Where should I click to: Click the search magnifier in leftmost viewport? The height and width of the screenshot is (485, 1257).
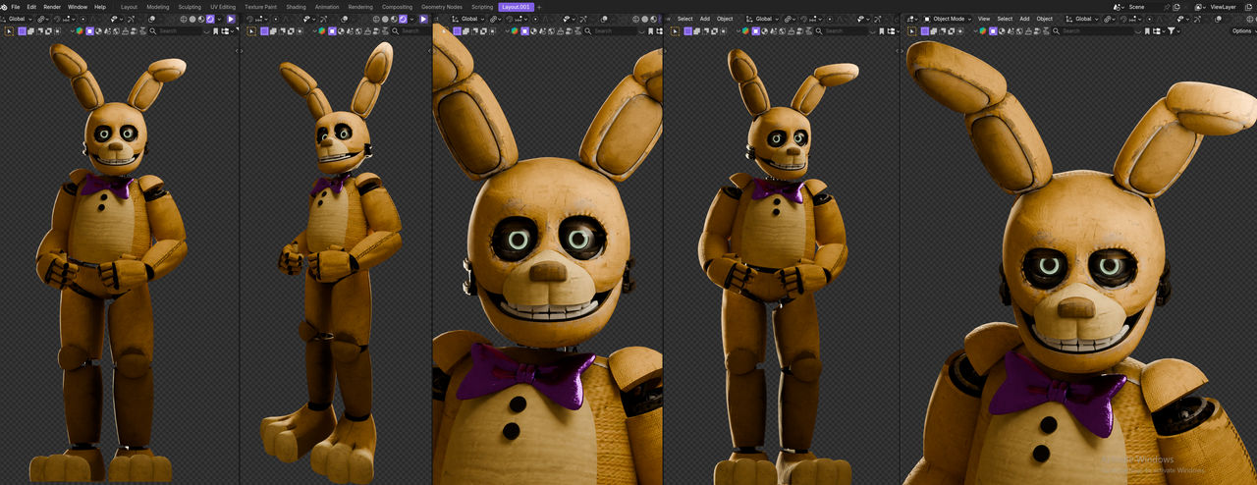coord(153,31)
